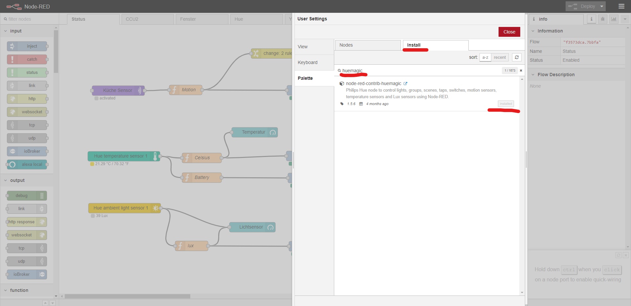
Task: Select the Lichtsensor gauge node
Action: click(x=252, y=227)
